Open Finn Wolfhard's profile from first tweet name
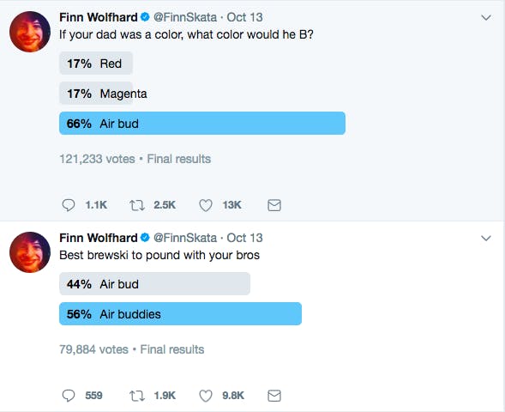The width and height of the screenshot is (505, 412). point(99,17)
